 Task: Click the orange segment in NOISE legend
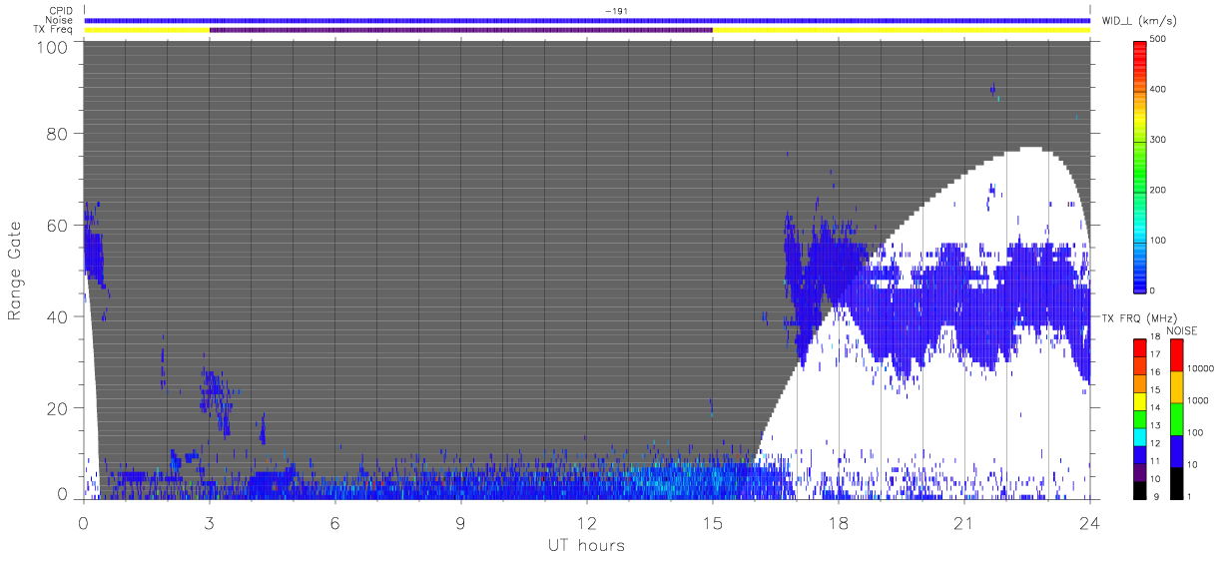(x=1176, y=386)
